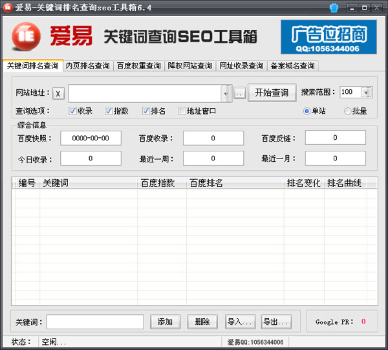Focus the 网站地址 input box

pos(145,94)
